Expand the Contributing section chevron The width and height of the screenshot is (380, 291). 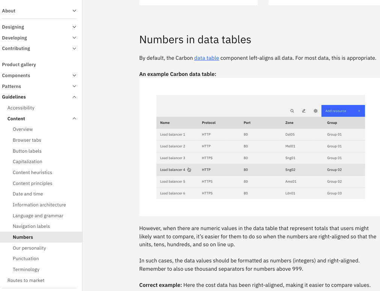[x=74, y=48]
